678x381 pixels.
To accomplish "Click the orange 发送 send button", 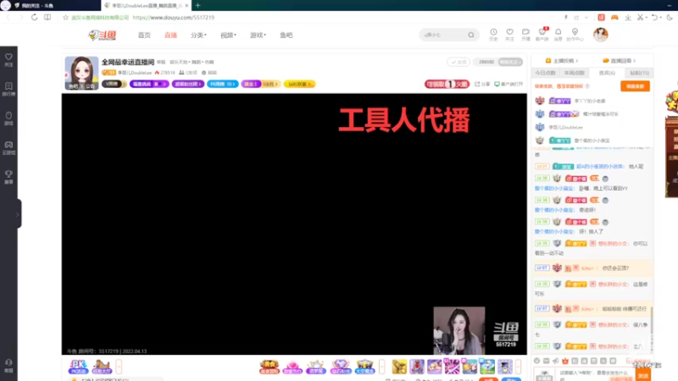I will [x=642, y=375].
